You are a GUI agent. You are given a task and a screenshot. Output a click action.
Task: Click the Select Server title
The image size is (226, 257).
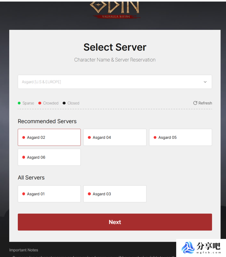pos(115,47)
